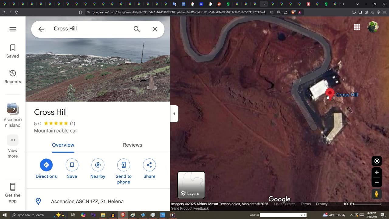Open the Windows Start menu

(x=5, y=215)
